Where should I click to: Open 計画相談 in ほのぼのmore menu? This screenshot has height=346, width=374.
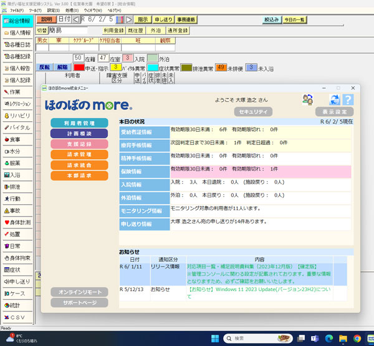pyautogui.click(x=79, y=134)
